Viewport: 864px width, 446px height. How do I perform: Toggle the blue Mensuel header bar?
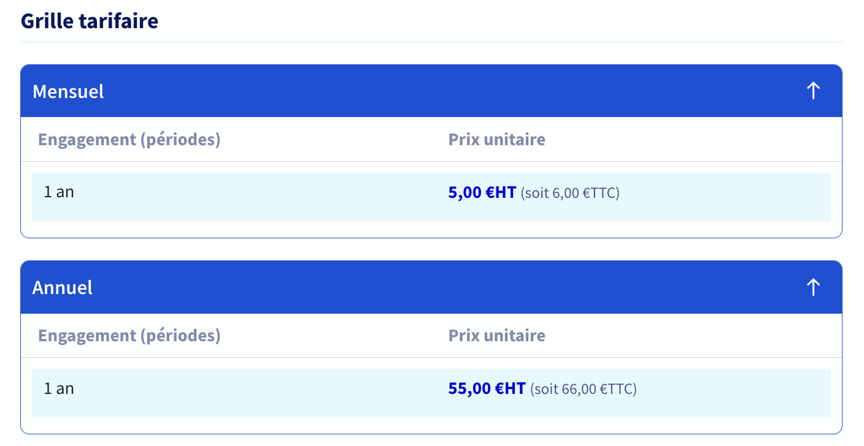tap(431, 91)
